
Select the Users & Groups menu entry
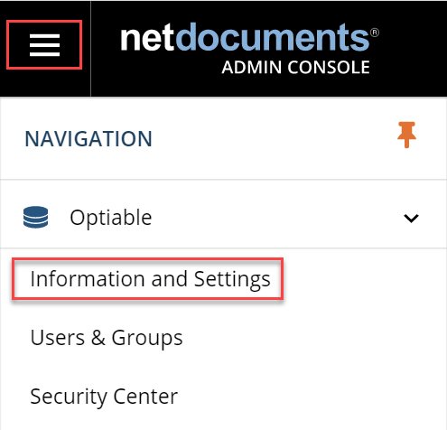click(107, 338)
